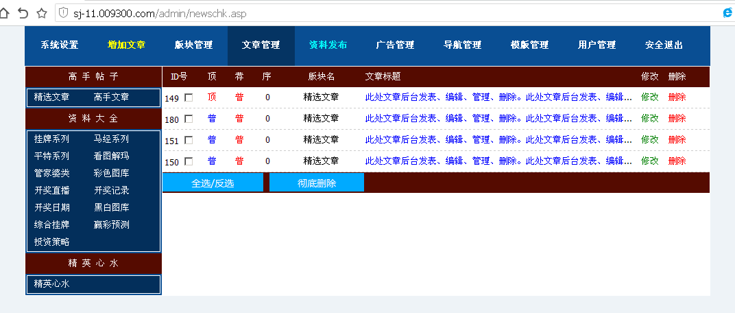Screen dimensions: 735x313
Task: Open the 增加文章 menu item
Action: pos(127,45)
